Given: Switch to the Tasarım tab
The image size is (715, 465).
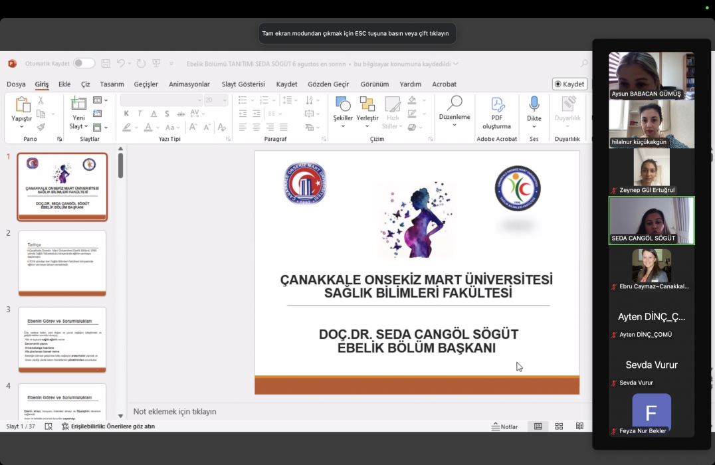Looking at the screenshot, I should point(112,84).
